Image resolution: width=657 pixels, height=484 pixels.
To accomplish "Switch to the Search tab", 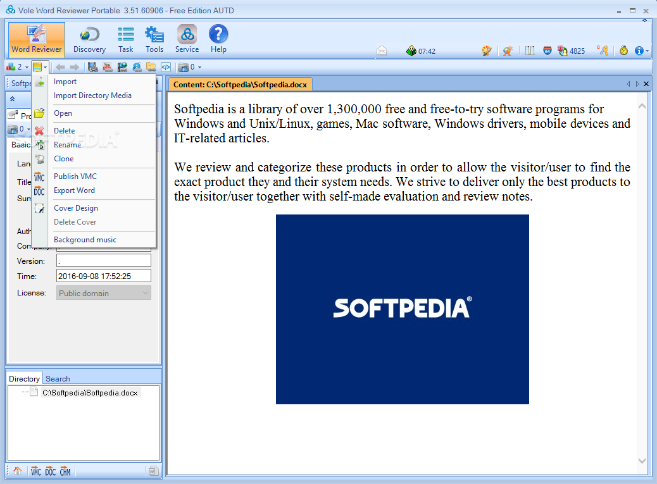I will (x=58, y=378).
